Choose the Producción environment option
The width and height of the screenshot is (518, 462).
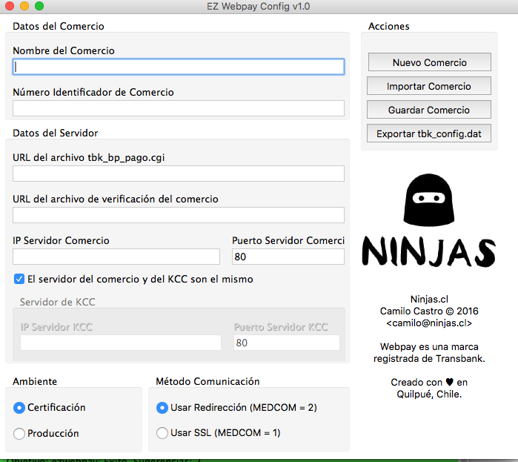(x=19, y=433)
